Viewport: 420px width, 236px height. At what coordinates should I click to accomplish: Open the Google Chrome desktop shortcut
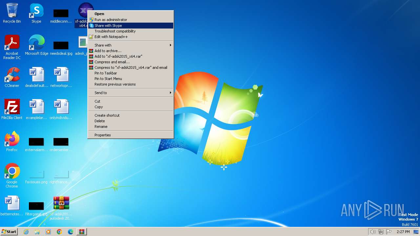tap(12, 176)
